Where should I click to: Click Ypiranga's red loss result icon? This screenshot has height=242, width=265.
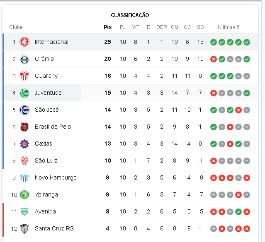click(x=238, y=195)
